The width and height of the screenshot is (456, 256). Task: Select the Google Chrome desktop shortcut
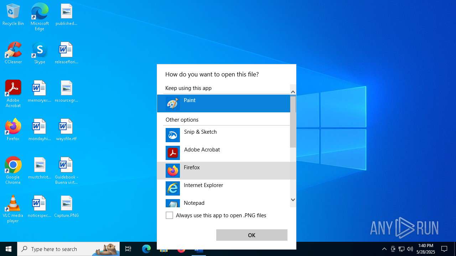pyautogui.click(x=13, y=171)
